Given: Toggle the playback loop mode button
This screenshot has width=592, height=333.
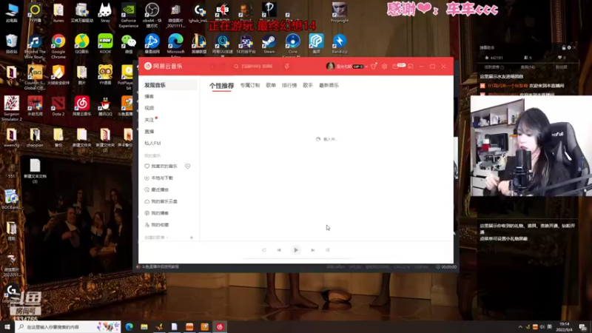Looking at the screenshot, I should point(264,250).
